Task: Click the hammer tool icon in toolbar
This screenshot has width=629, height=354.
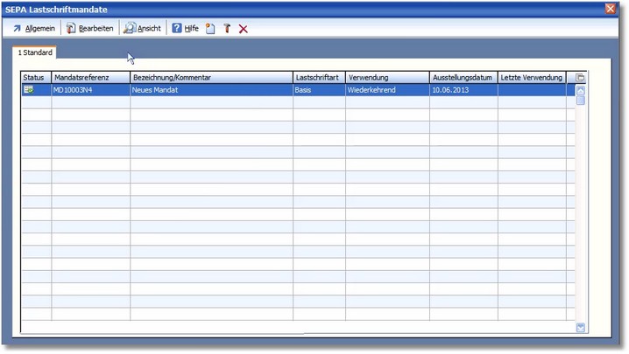Action: [x=227, y=29]
